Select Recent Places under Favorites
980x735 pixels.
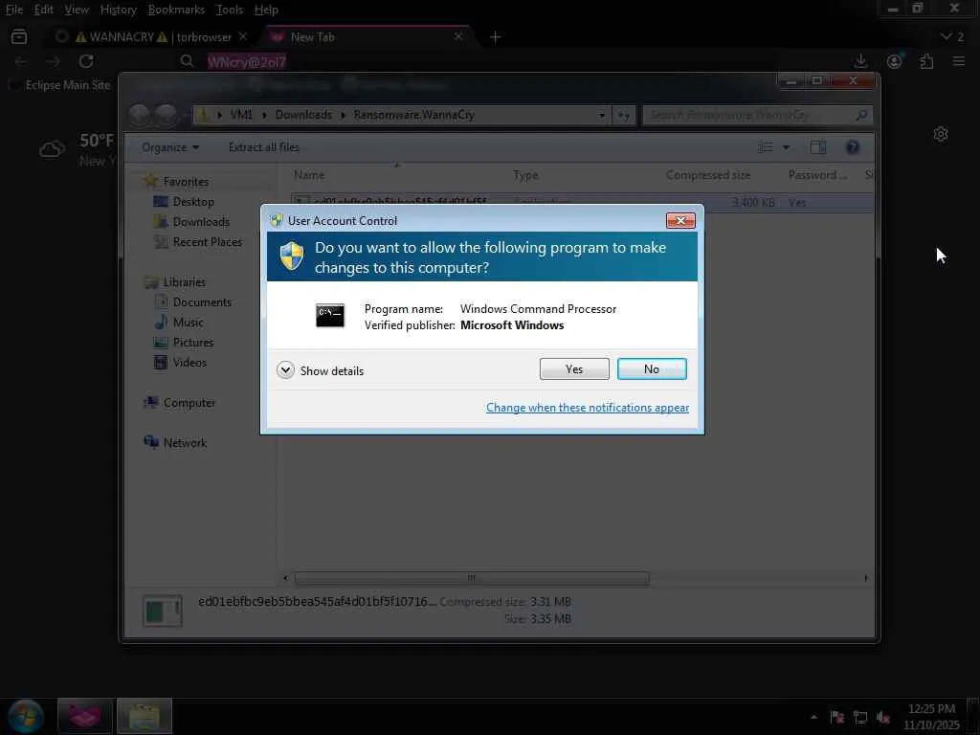207,242
